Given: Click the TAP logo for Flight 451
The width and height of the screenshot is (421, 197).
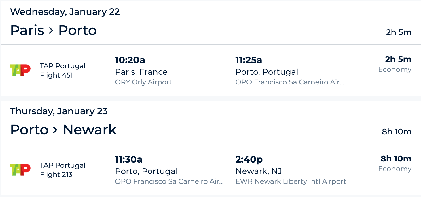Looking at the screenshot, I should click(x=20, y=70).
